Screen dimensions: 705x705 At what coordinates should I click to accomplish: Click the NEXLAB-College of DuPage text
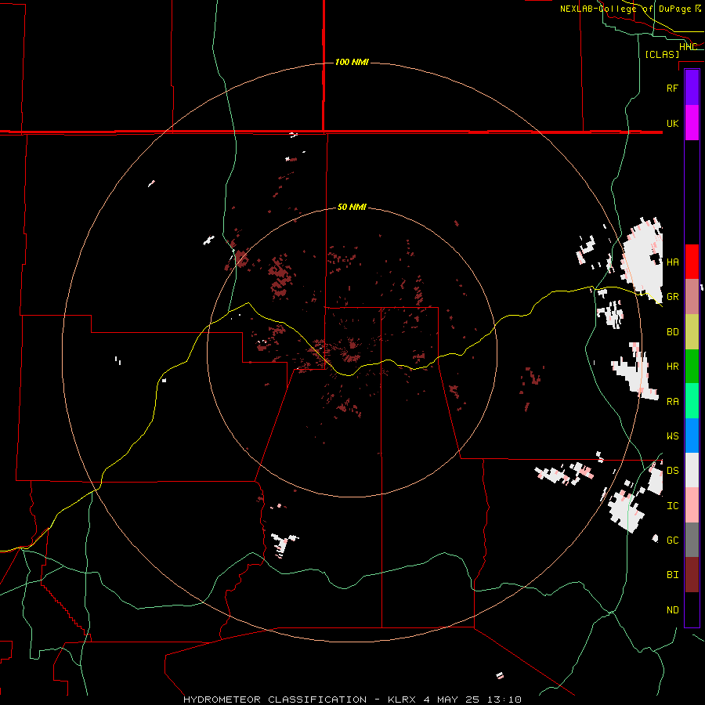(x=625, y=9)
